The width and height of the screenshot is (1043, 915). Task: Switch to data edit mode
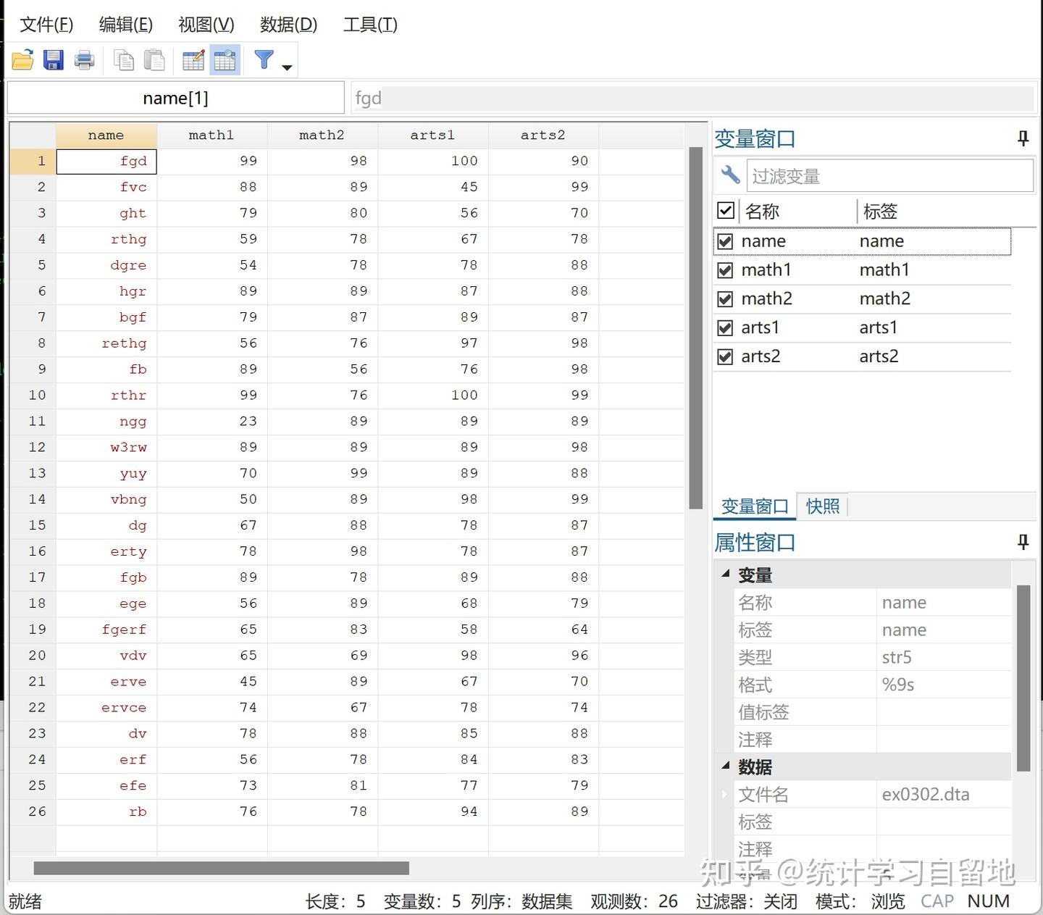[193, 59]
